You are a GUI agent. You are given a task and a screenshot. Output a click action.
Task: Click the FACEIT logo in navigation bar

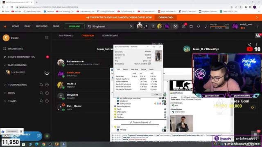click(x=5, y=26)
